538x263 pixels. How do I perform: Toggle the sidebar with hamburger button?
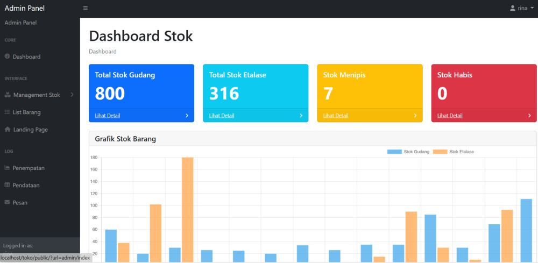pos(86,8)
